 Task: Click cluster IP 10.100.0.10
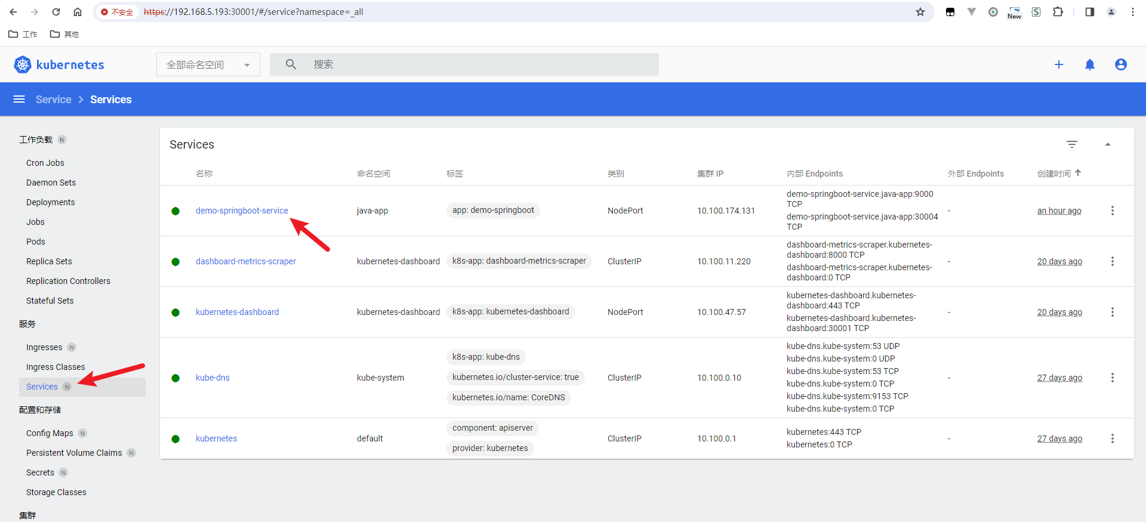click(719, 378)
